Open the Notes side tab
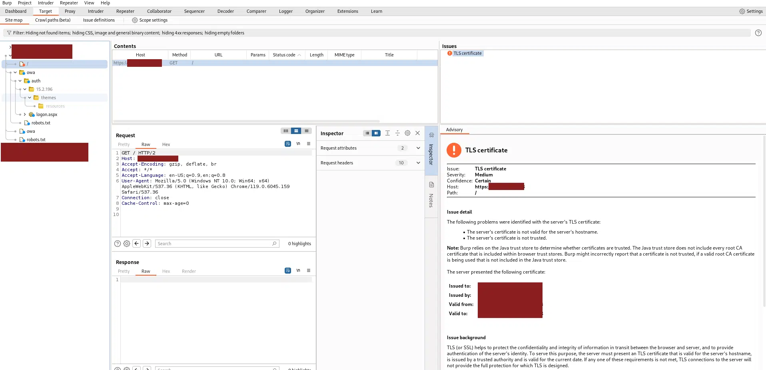Screen dimensions: 766x370 point(431,196)
